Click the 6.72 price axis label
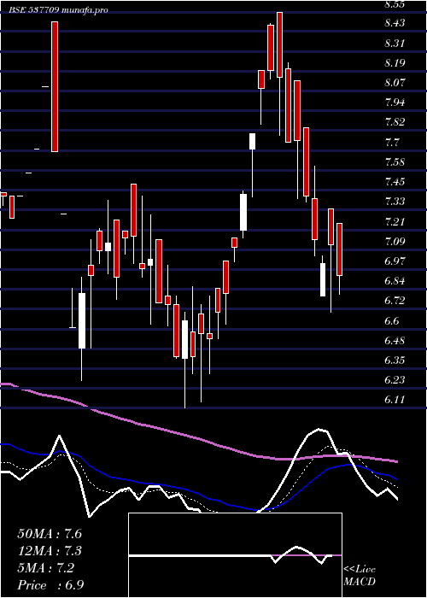 (395, 301)
